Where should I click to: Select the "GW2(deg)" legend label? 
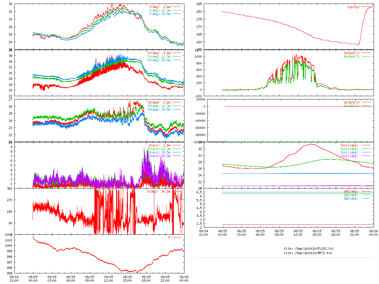point(351,195)
